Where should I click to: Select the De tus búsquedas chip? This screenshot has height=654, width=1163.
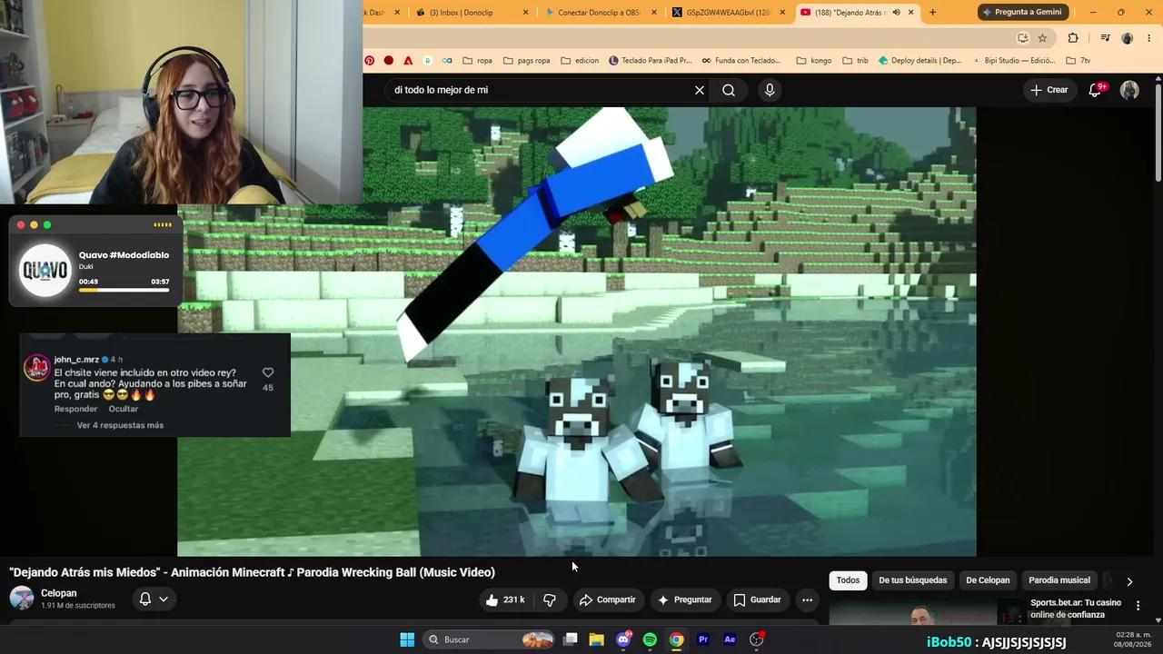click(x=912, y=580)
